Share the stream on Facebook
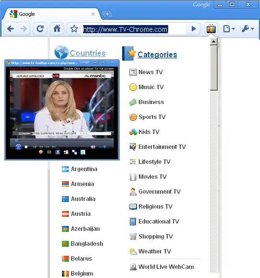This screenshot has height=278, width=260. (58, 152)
